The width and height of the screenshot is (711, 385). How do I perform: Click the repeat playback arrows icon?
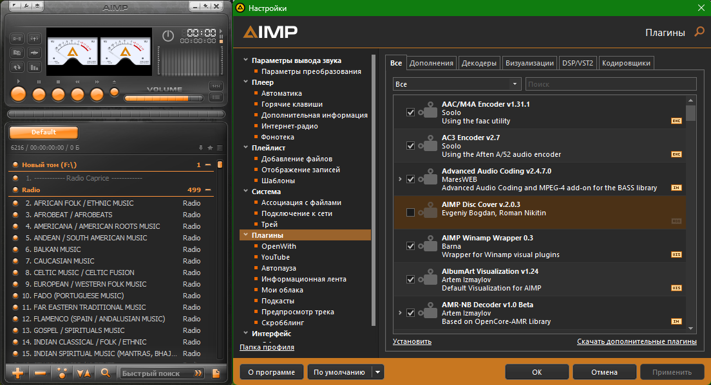17,67
